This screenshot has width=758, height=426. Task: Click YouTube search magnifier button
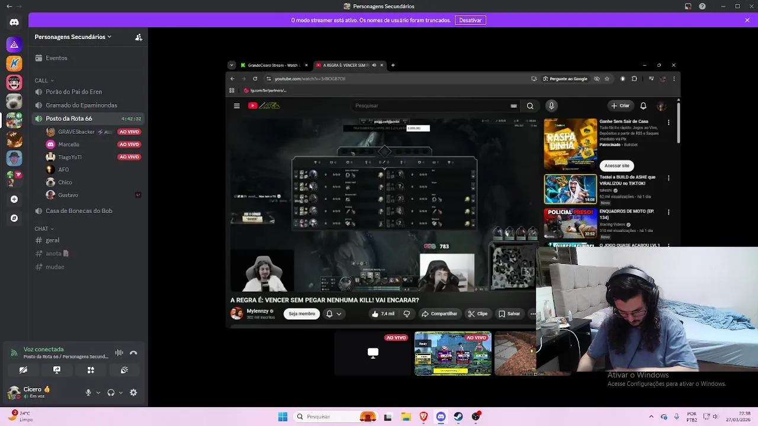[530, 106]
